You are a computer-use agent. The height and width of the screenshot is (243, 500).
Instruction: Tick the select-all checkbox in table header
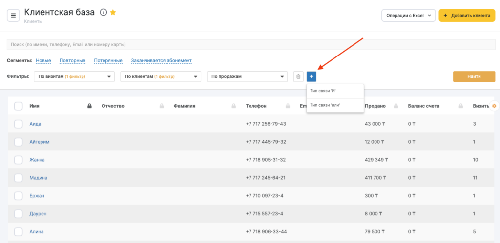coord(19,106)
